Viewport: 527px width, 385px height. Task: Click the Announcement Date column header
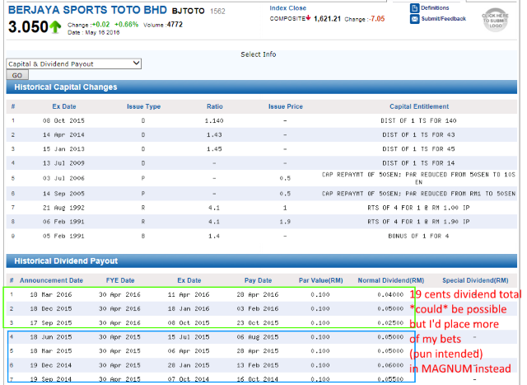click(51, 280)
